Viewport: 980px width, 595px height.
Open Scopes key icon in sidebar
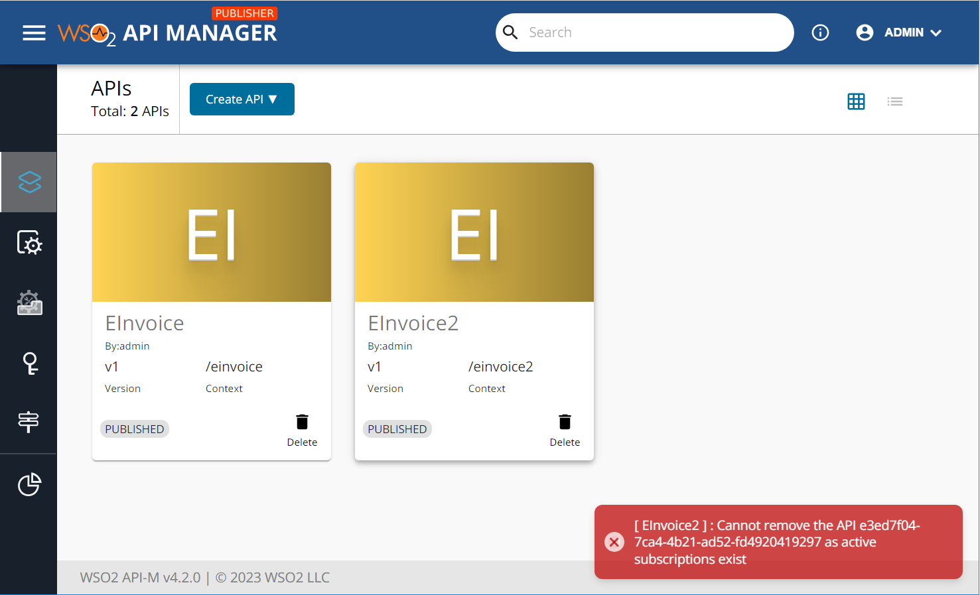click(x=30, y=363)
